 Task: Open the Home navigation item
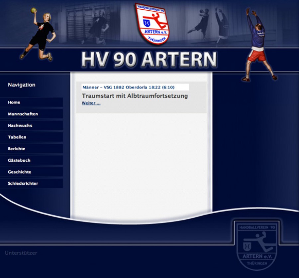pyautogui.click(x=32, y=102)
